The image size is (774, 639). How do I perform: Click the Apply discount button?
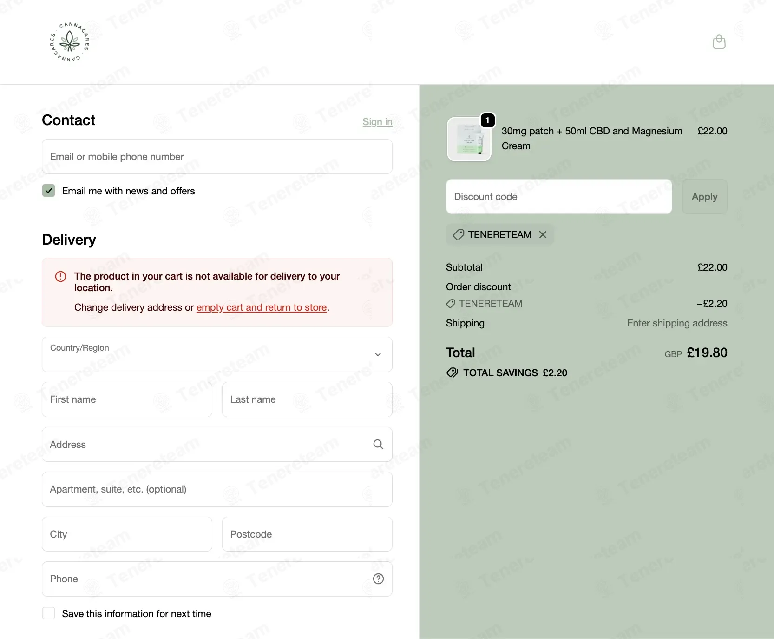pyautogui.click(x=704, y=197)
